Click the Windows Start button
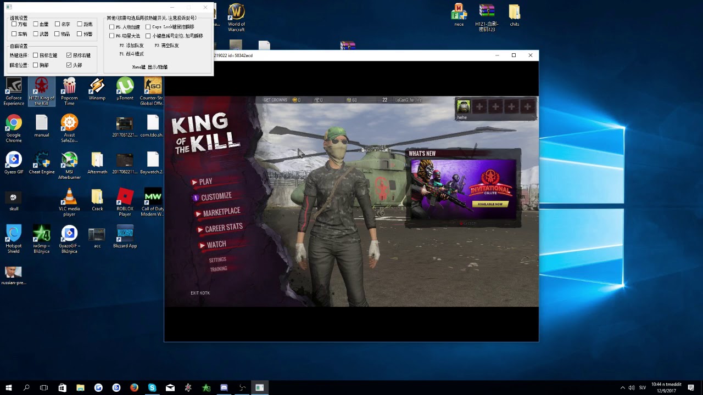 coord(9,387)
